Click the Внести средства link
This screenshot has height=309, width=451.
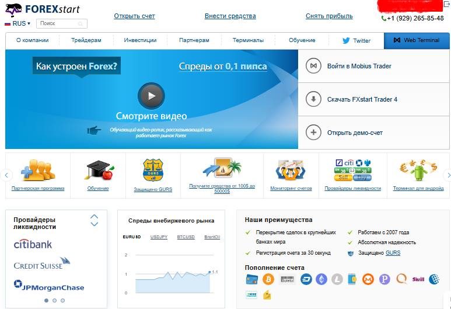(230, 16)
